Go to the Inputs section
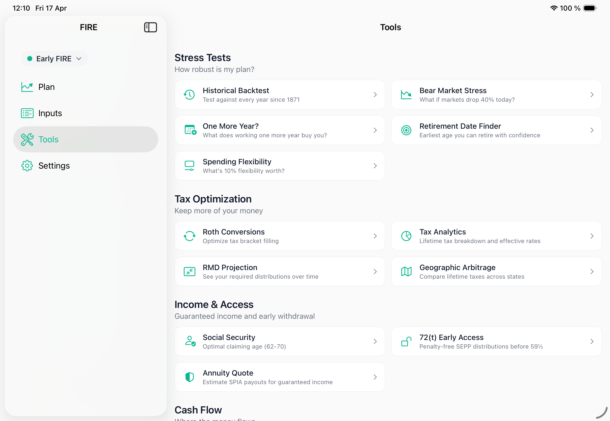The height and width of the screenshot is (421, 610). click(x=86, y=113)
